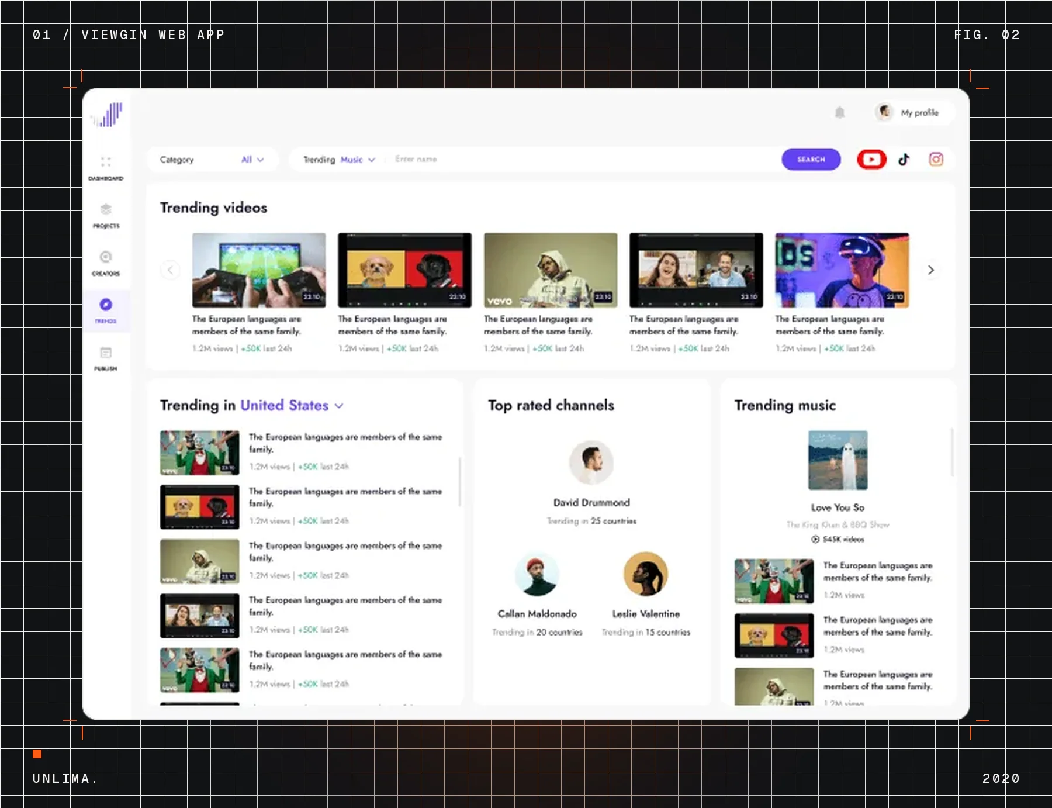Change country from United States dropdown
This screenshot has height=808, width=1052.
292,405
